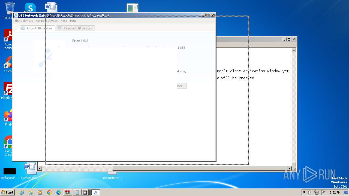349x196 pixels.
Task: Switch to the WinRAR taskbar item
Action: [67, 192]
